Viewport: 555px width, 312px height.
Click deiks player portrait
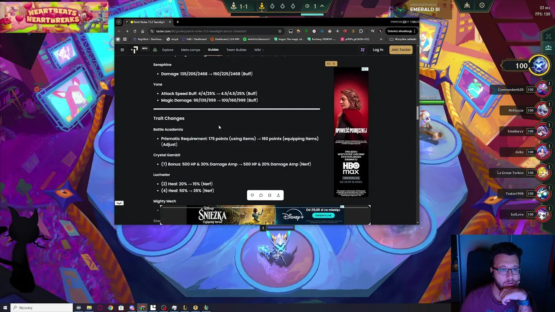[542, 152]
